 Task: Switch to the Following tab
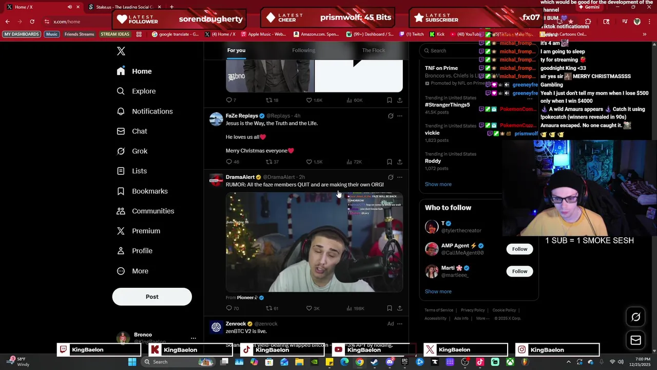coord(304,50)
